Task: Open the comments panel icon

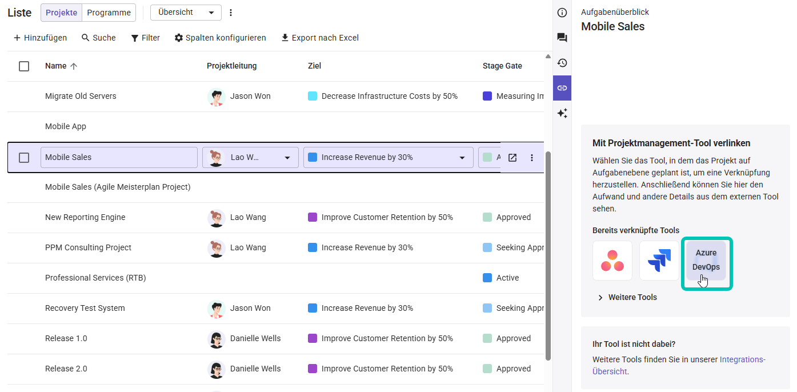Action: pos(562,38)
